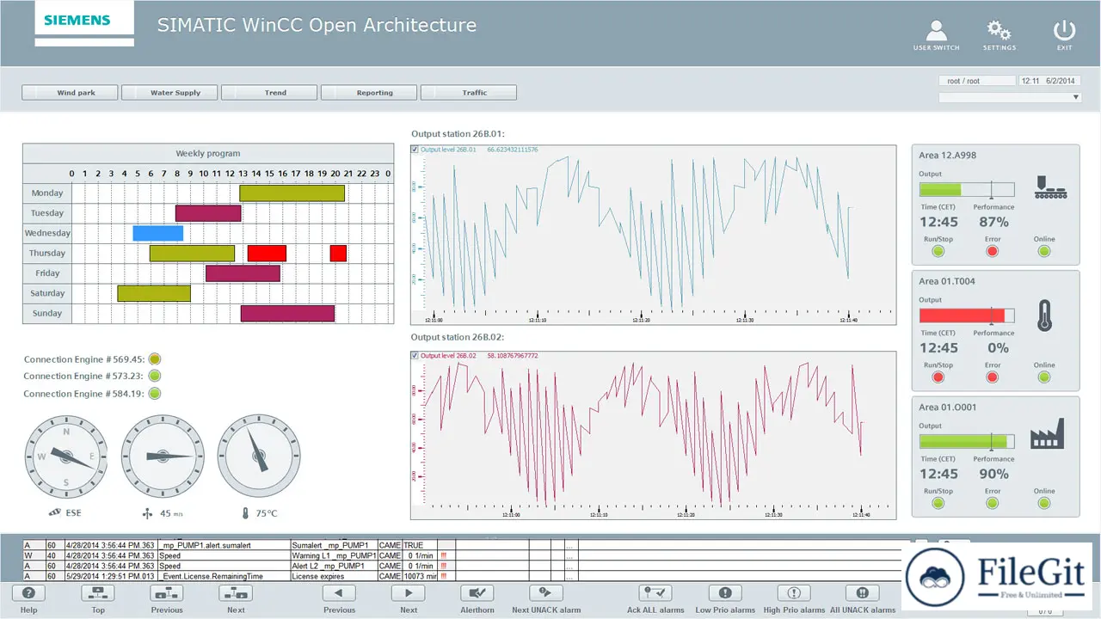Click Previous left-arrow button
The image size is (1101, 619).
[x=339, y=593]
